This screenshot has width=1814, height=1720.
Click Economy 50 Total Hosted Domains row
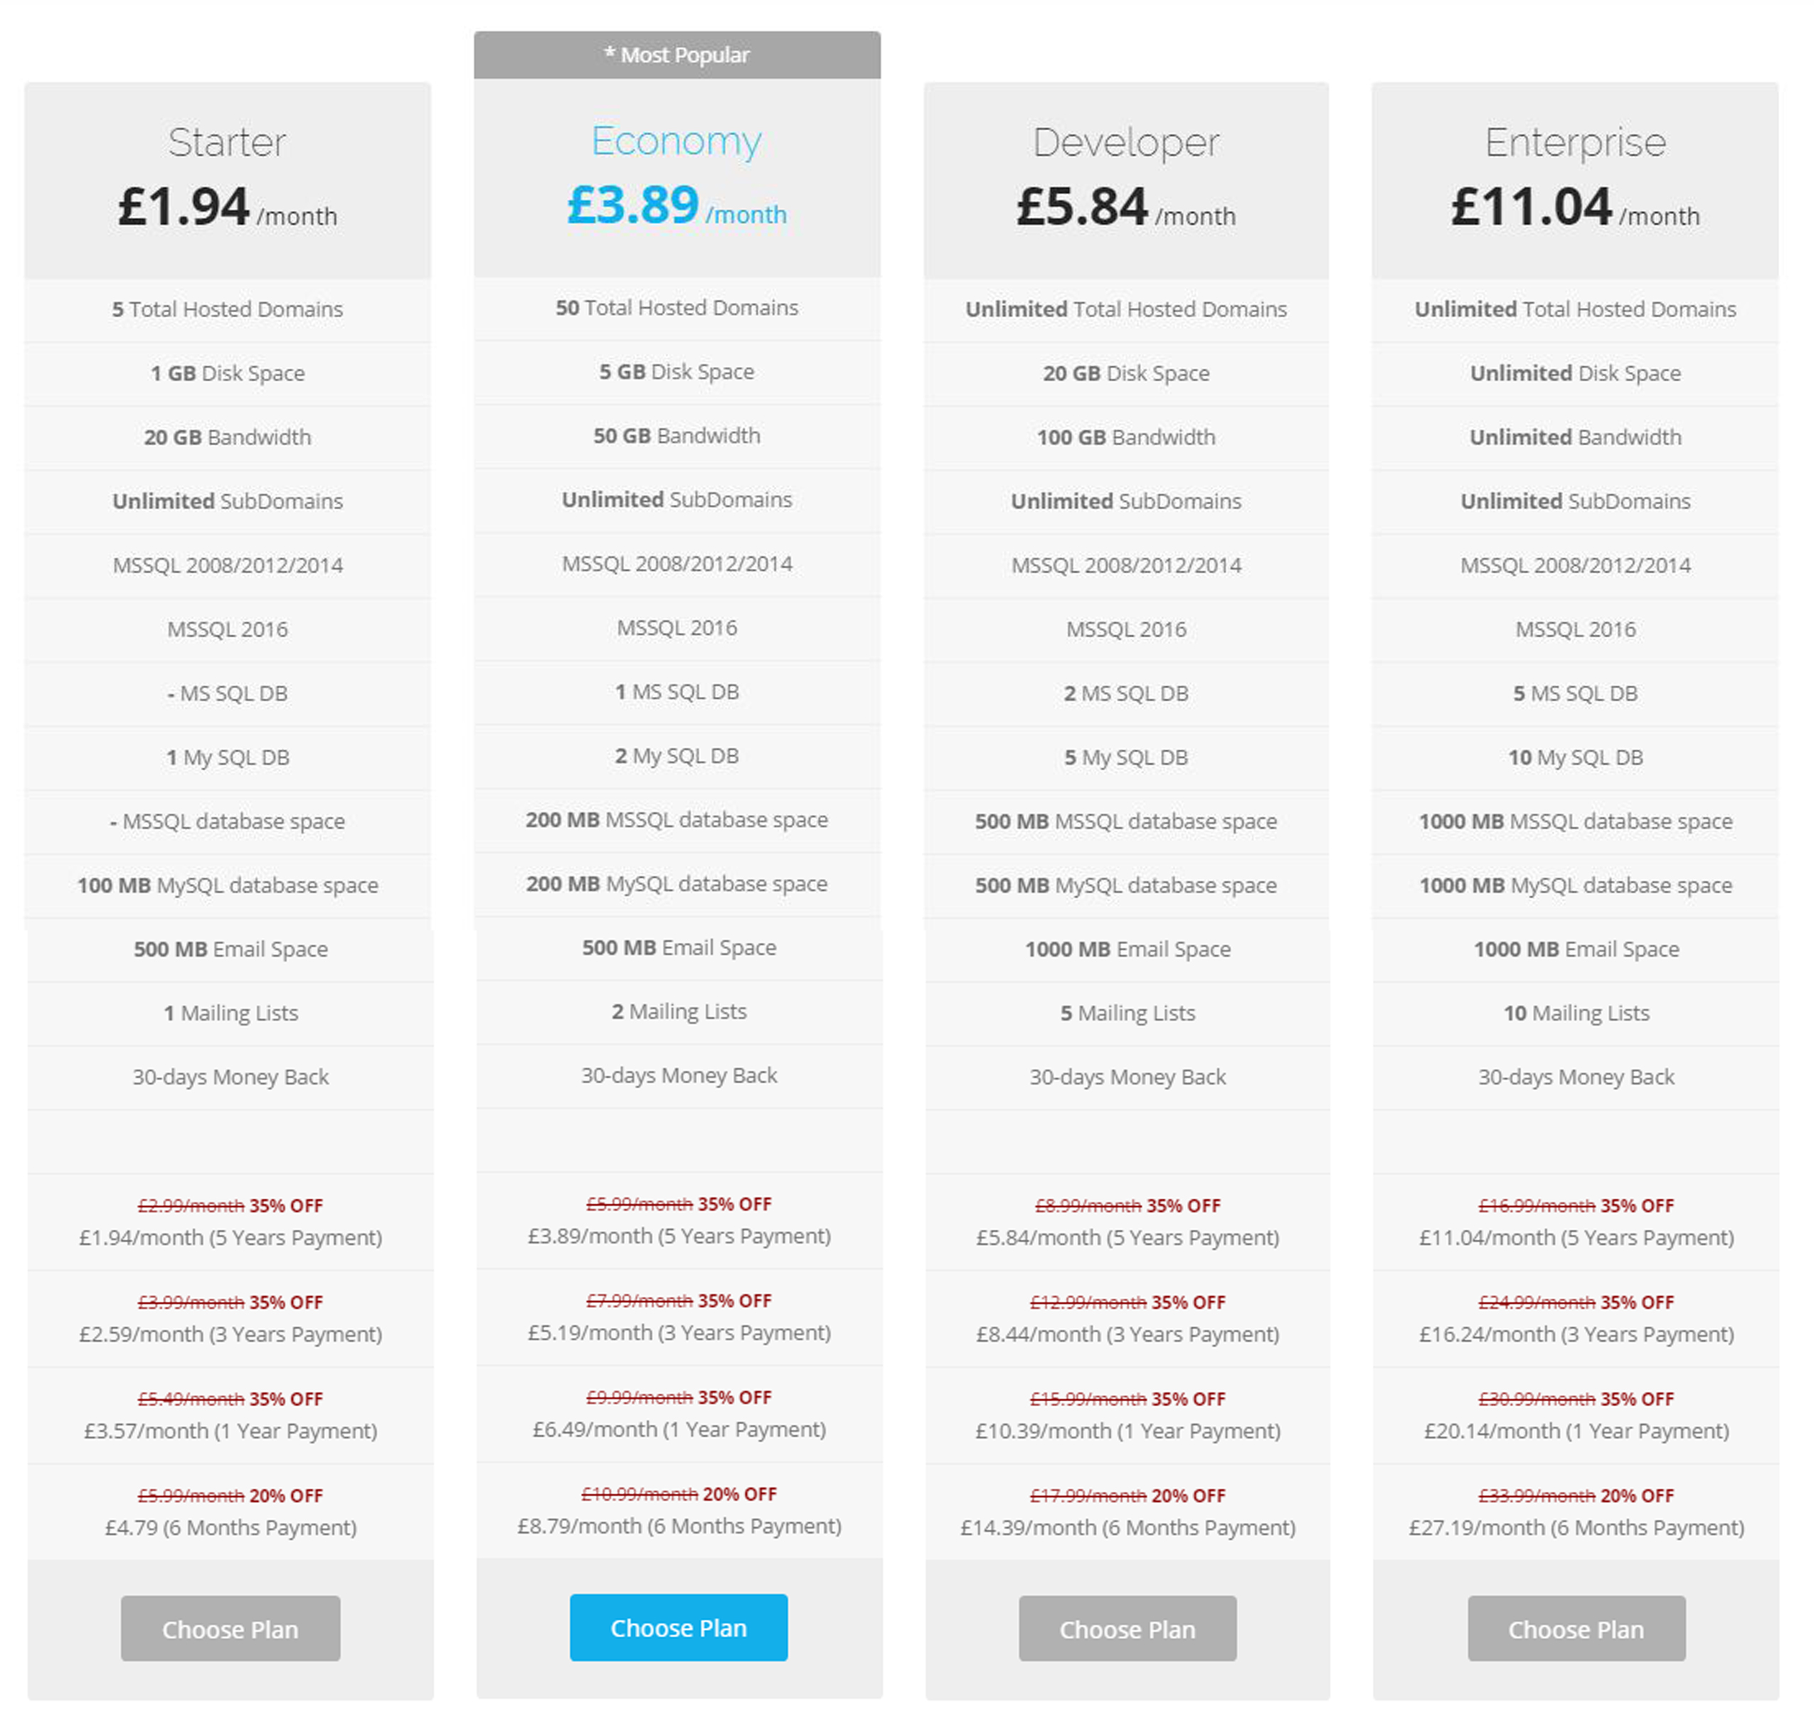[677, 308]
